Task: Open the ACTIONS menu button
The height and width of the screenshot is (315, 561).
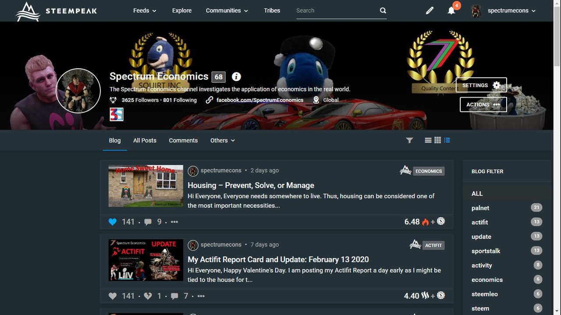Action: tap(483, 105)
